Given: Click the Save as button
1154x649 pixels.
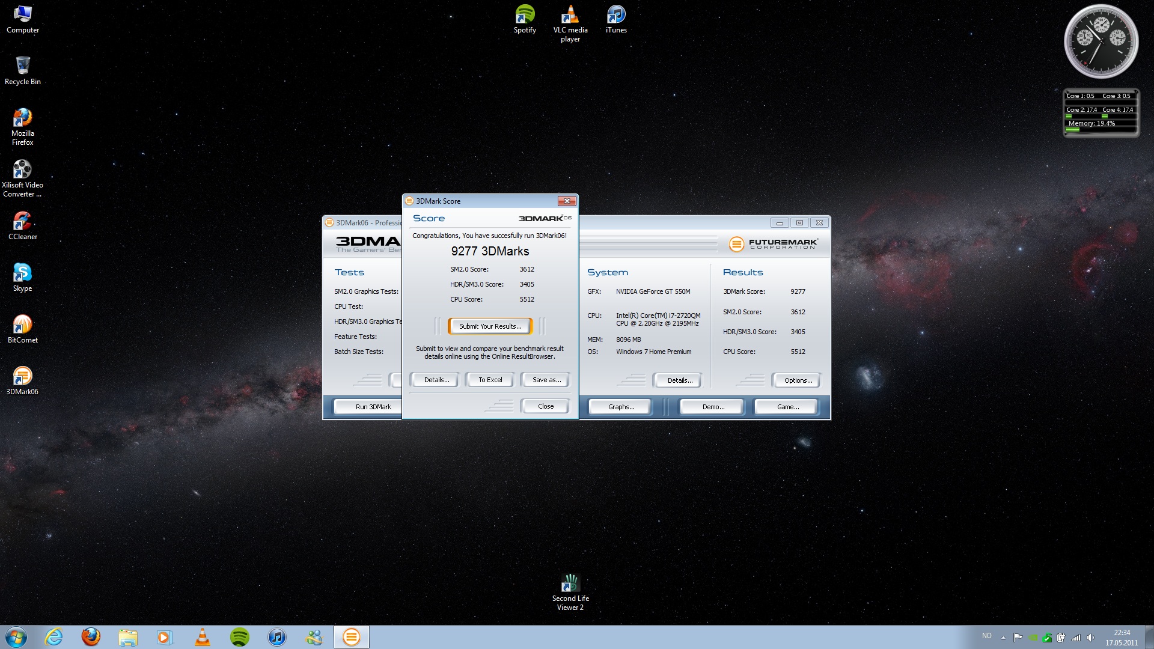Looking at the screenshot, I should (x=546, y=380).
